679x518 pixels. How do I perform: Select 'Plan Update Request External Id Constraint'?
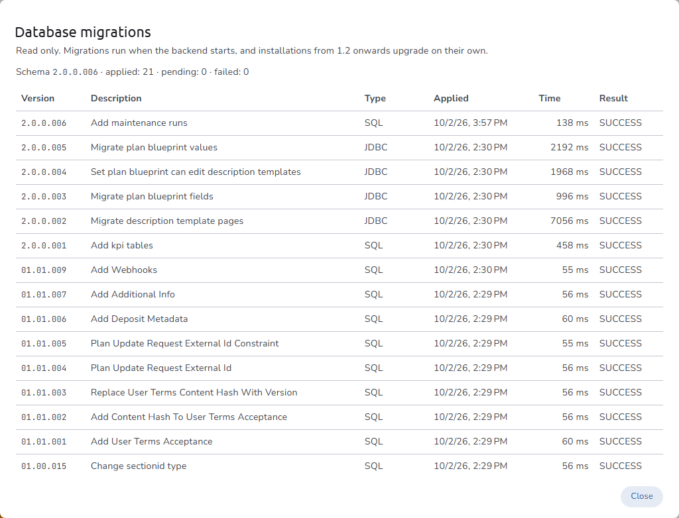pos(184,344)
